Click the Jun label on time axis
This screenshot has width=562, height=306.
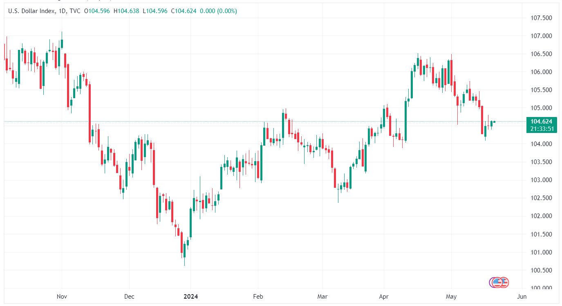(522, 296)
